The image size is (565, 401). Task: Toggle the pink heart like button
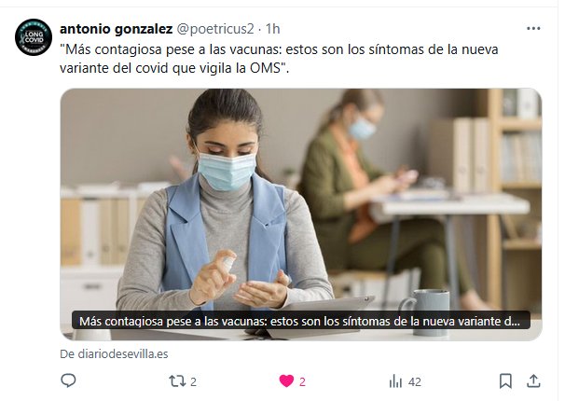[286, 381]
